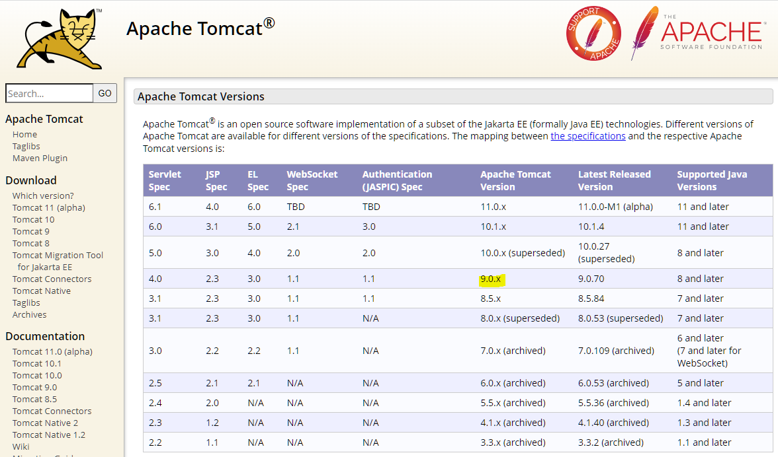
Task: Click the JSP Spec column header
Action: coord(216,180)
